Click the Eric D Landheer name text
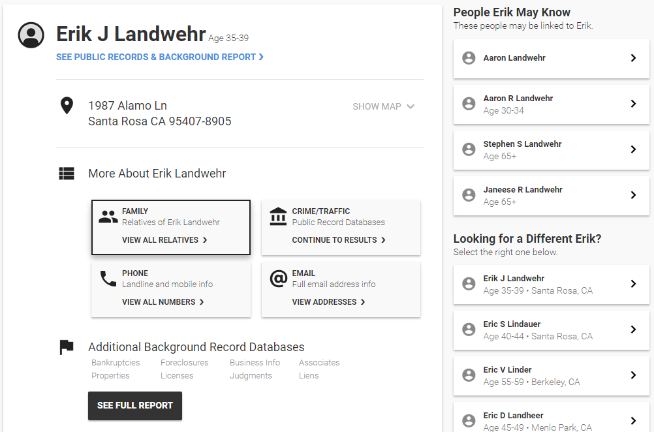This screenshot has width=654, height=432. (x=513, y=415)
